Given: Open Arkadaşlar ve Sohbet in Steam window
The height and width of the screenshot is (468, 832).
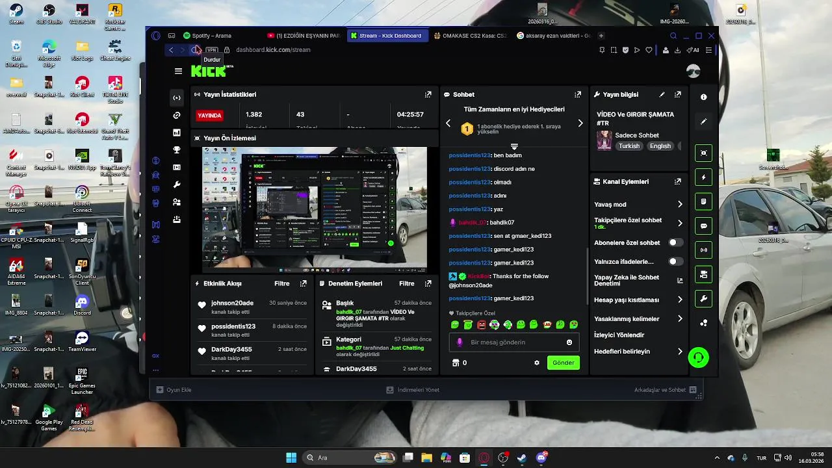Looking at the screenshot, I should tap(665, 390).
